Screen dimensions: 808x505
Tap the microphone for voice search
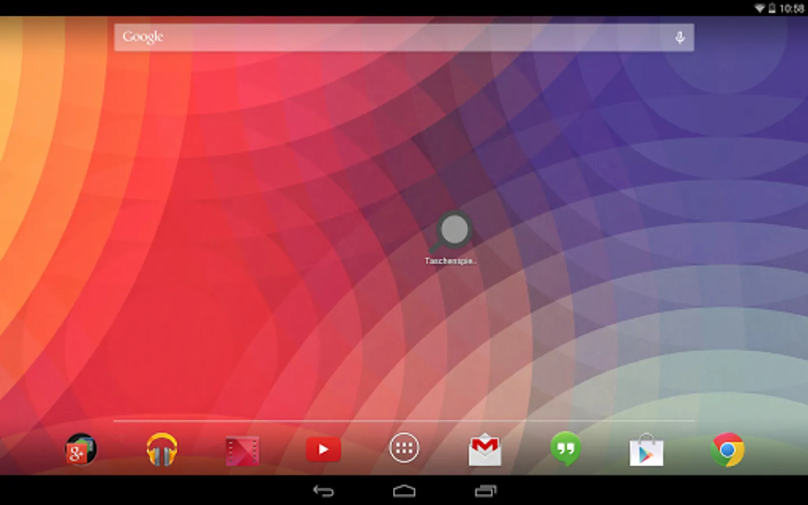pyautogui.click(x=680, y=38)
